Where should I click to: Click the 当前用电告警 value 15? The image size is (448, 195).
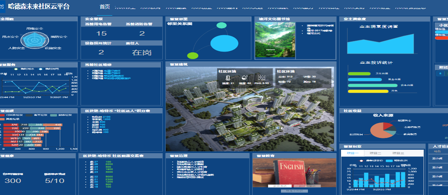coord(101,33)
